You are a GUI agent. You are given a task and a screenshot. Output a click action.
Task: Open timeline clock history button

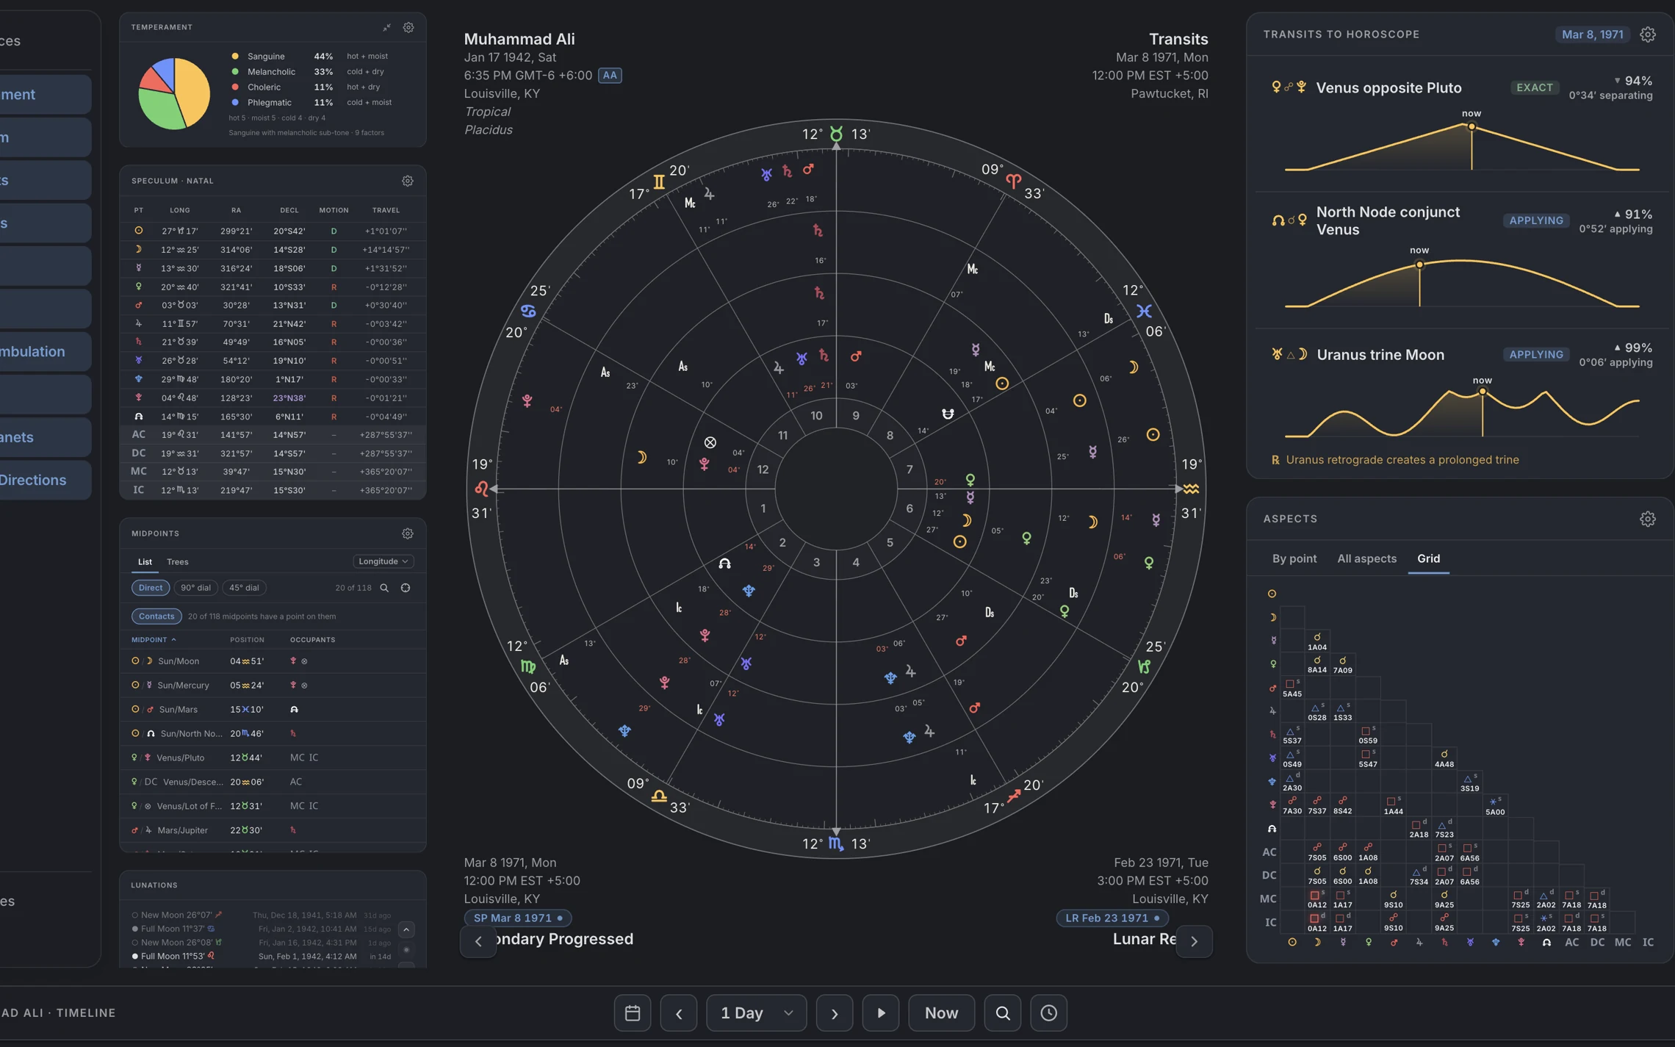coord(1049,1012)
